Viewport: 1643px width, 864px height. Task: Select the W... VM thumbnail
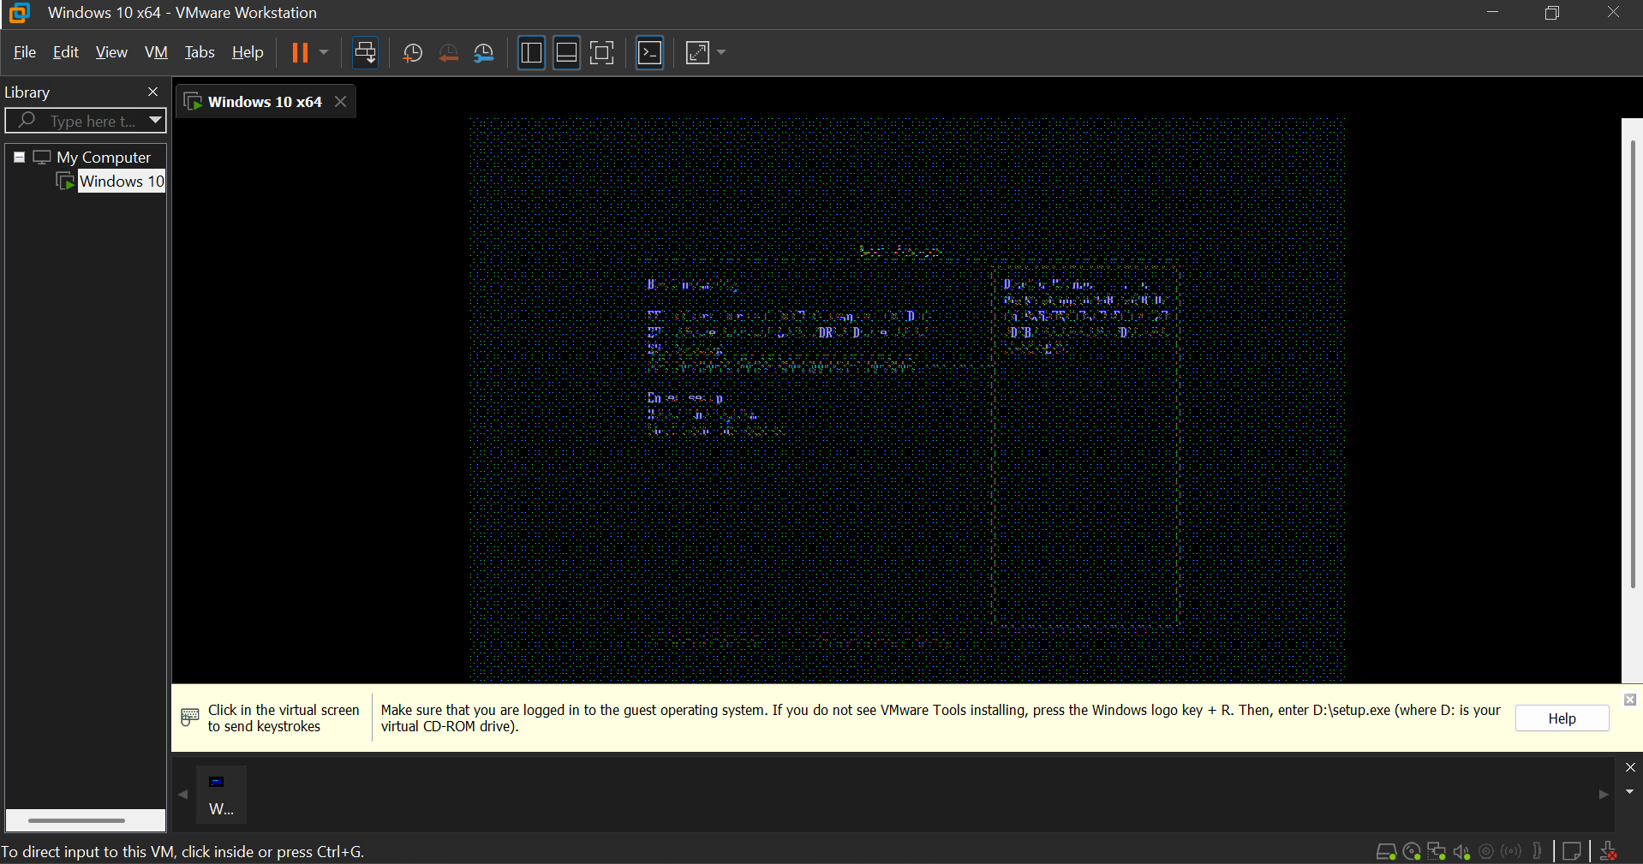tap(221, 795)
